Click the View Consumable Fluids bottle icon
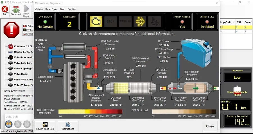253x134 pixels. [x=237, y=90]
